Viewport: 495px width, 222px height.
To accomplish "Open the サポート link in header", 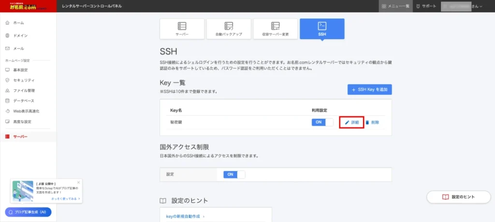I will [x=426, y=7].
